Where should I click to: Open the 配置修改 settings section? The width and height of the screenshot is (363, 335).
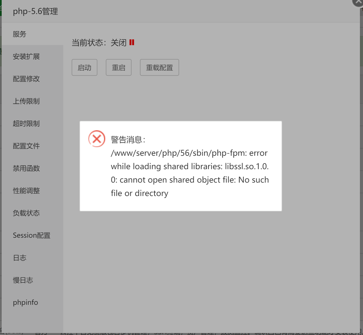pyautogui.click(x=26, y=79)
